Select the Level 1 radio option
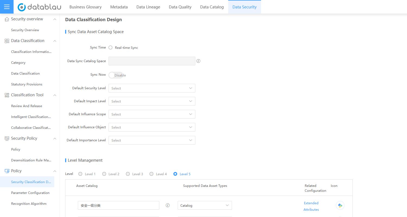 coord(80,174)
